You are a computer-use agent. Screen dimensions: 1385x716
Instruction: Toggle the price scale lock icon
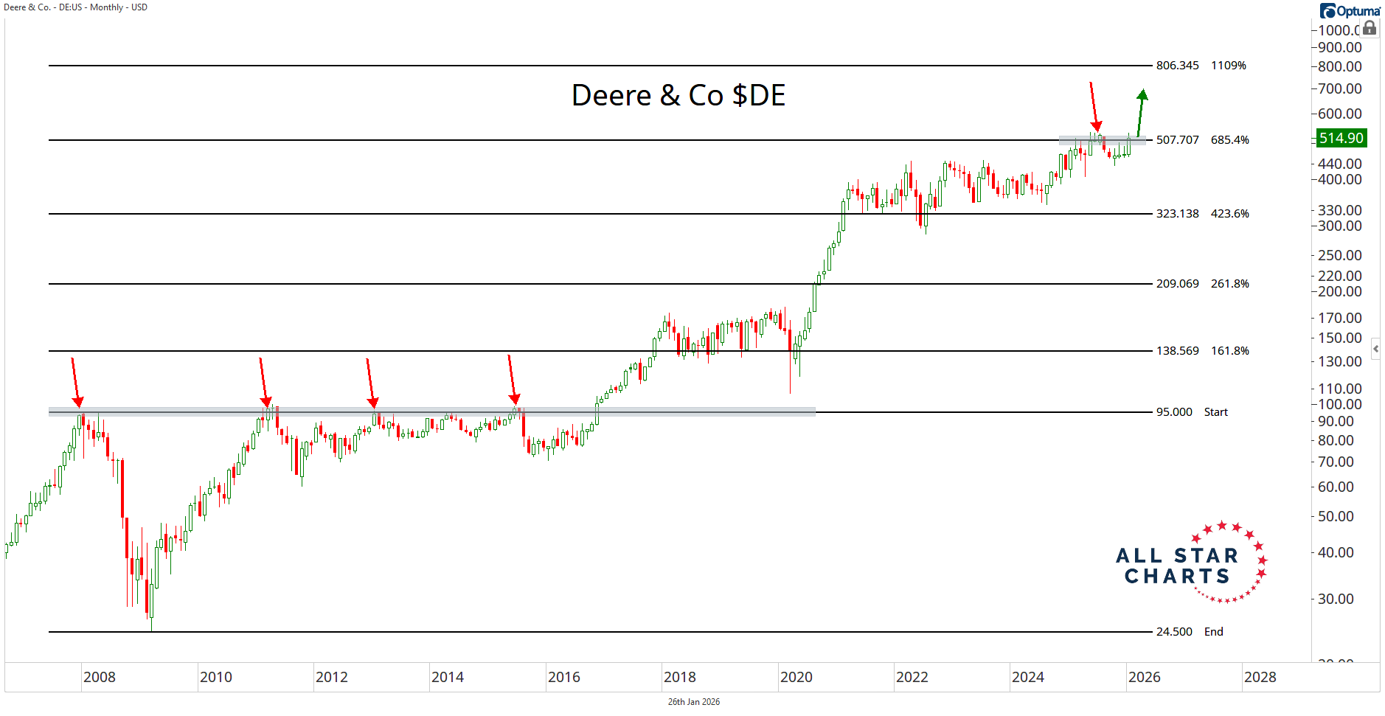click(x=1370, y=29)
